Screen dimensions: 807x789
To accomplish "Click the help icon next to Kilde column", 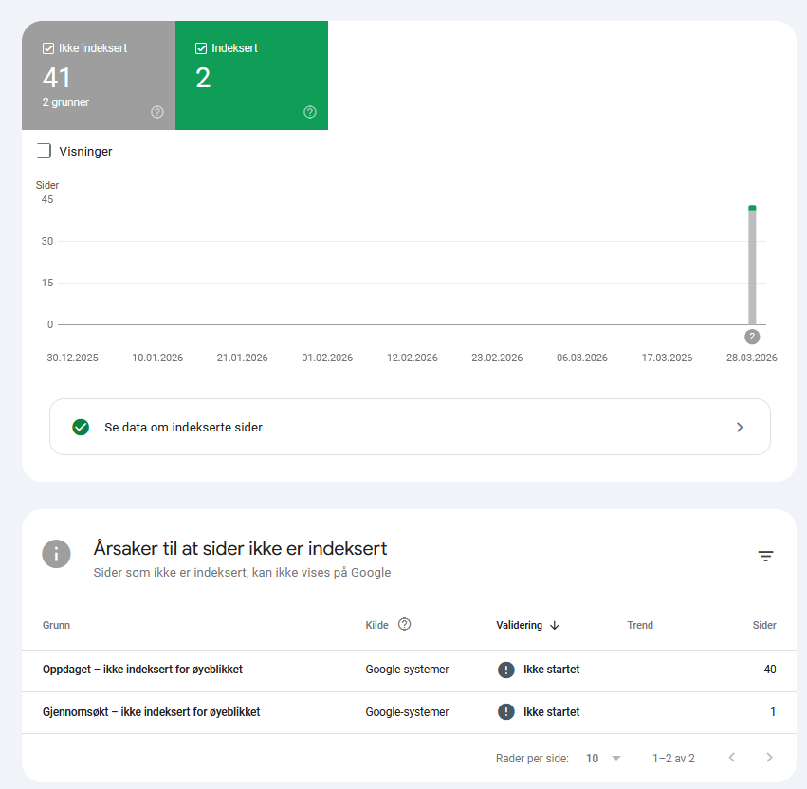I will [404, 624].
